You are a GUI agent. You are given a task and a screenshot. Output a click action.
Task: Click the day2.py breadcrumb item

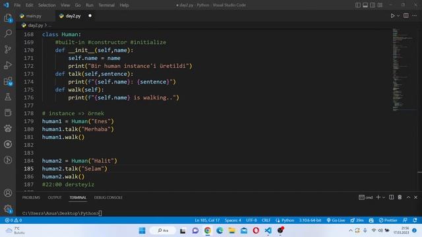[x=36, y=25]
